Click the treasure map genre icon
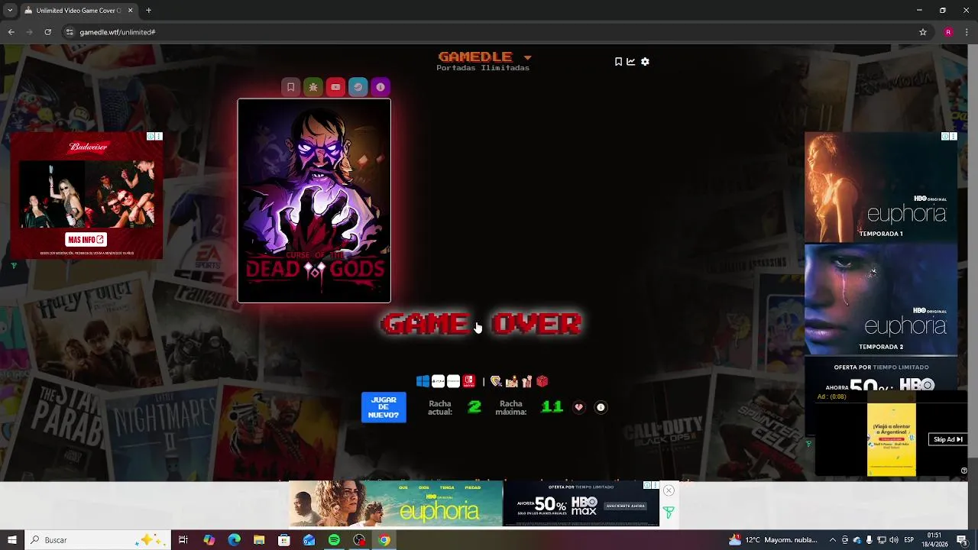This screenshot has width=978, height=550. coord(511,381)
